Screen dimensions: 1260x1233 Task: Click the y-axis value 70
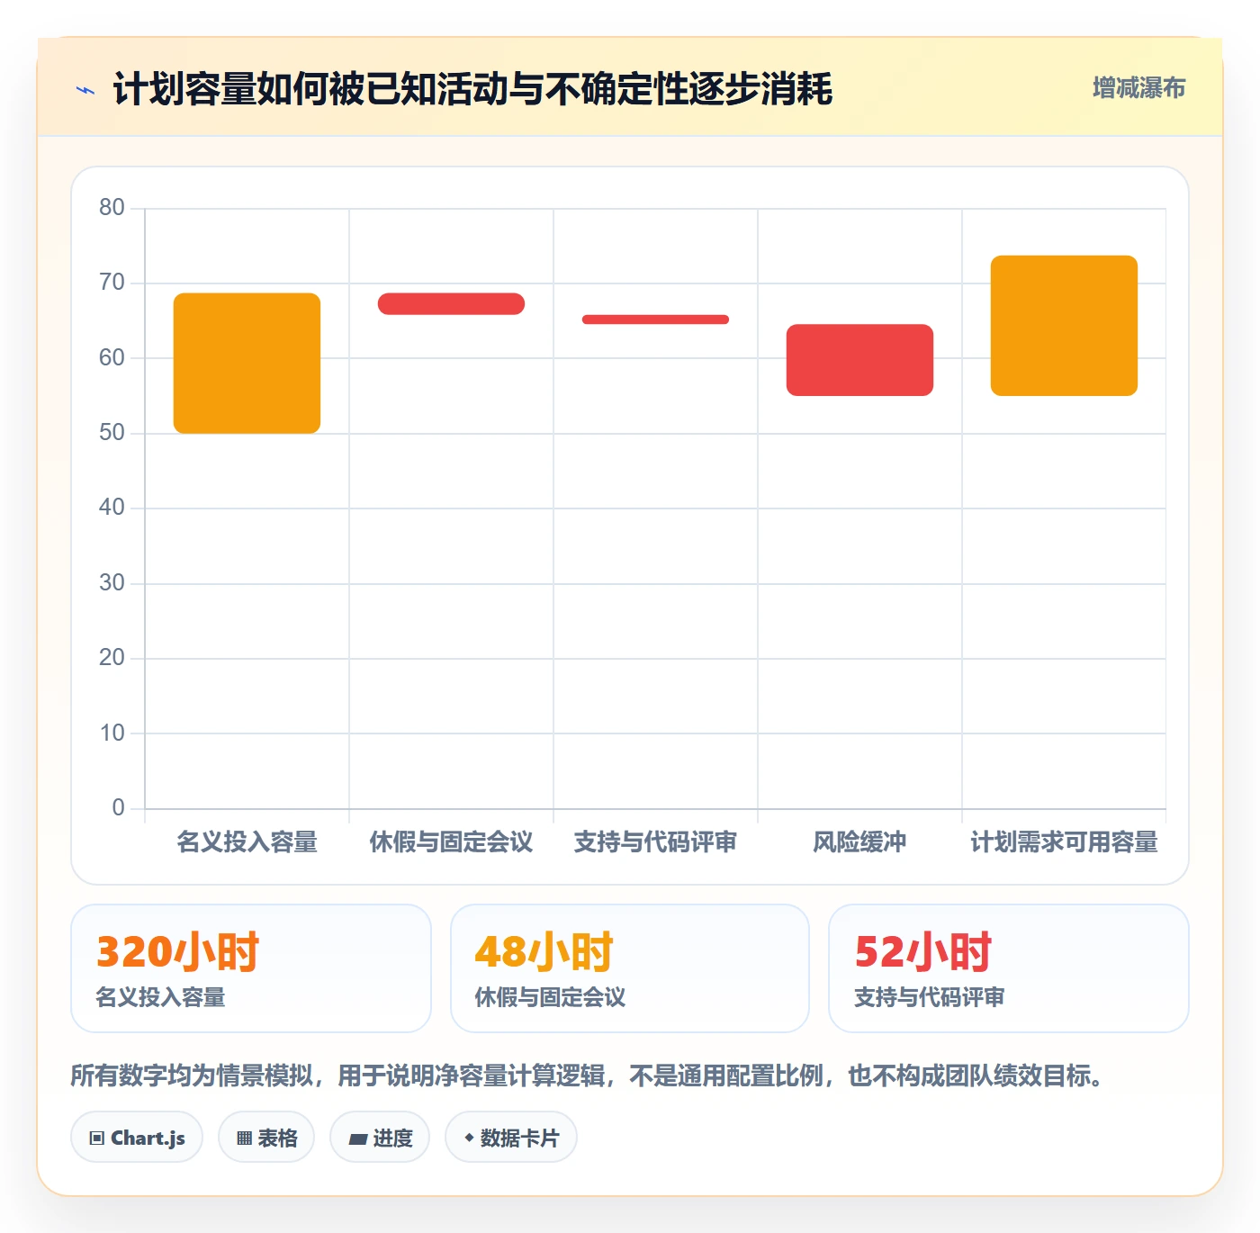click(x=112, y=283)
